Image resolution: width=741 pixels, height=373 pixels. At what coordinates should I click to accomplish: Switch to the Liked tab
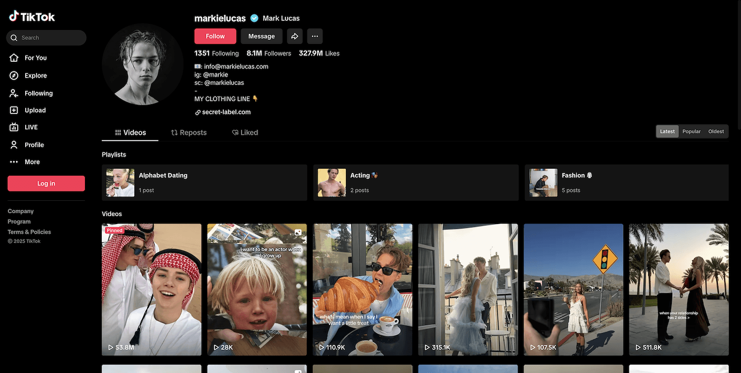tap(245, 133)
